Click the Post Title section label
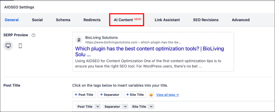 12,85
